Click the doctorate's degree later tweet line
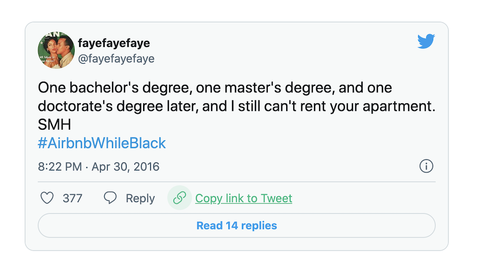The height and width of the screenshot is (271, 485). point(237,106)
